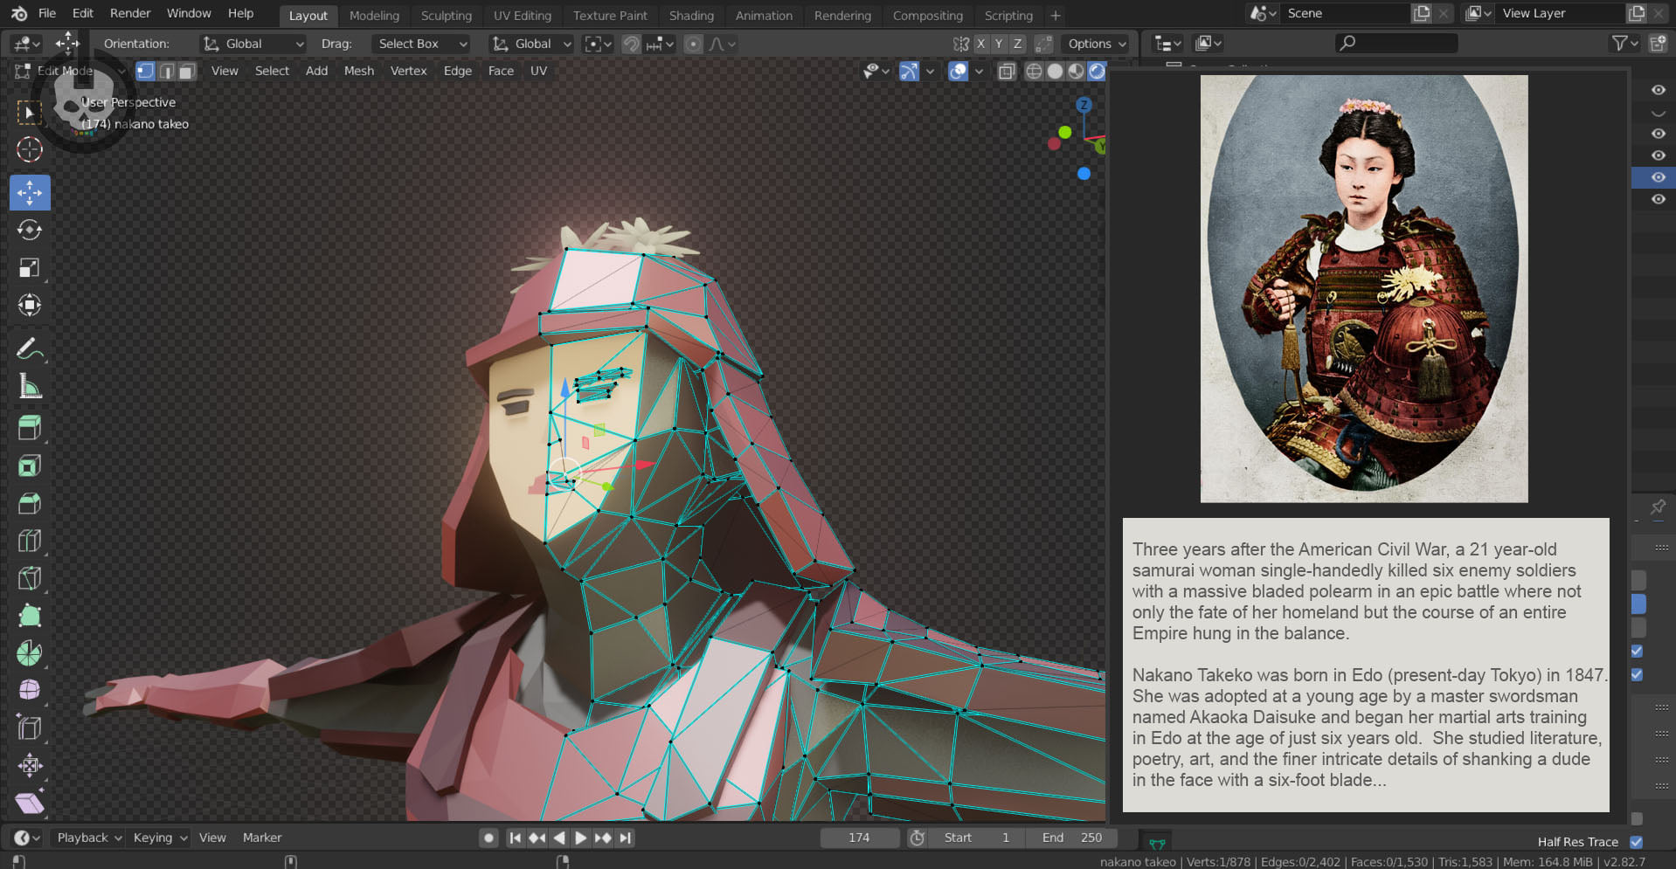Select the Knife tool
This screenshot has width=1676, height=869.
(30, 578)
